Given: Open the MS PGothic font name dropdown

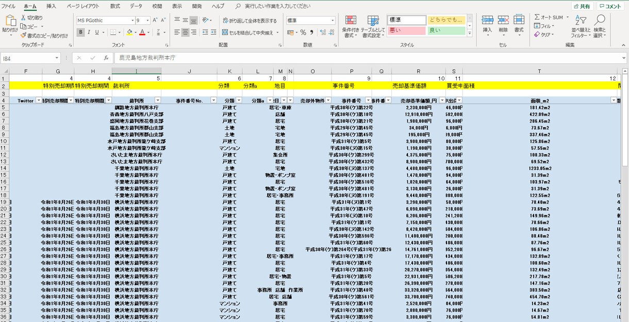Looking at the screenshot, I should coord(132,21).
